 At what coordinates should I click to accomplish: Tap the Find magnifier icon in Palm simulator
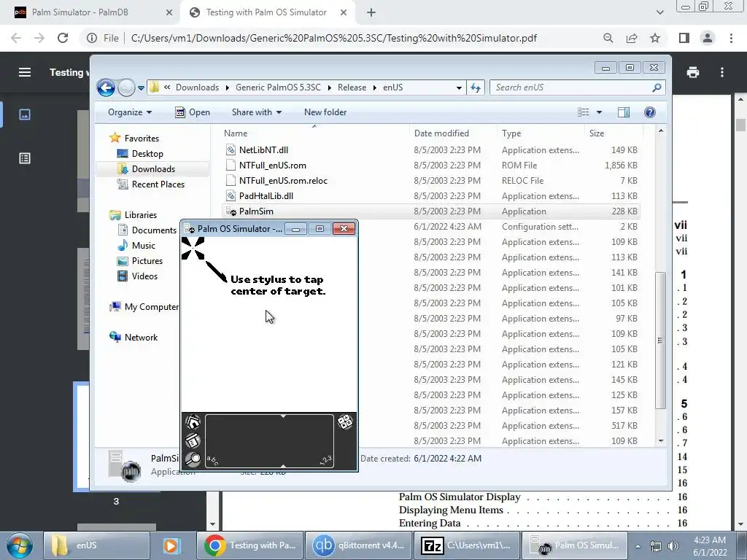point(193,459)
